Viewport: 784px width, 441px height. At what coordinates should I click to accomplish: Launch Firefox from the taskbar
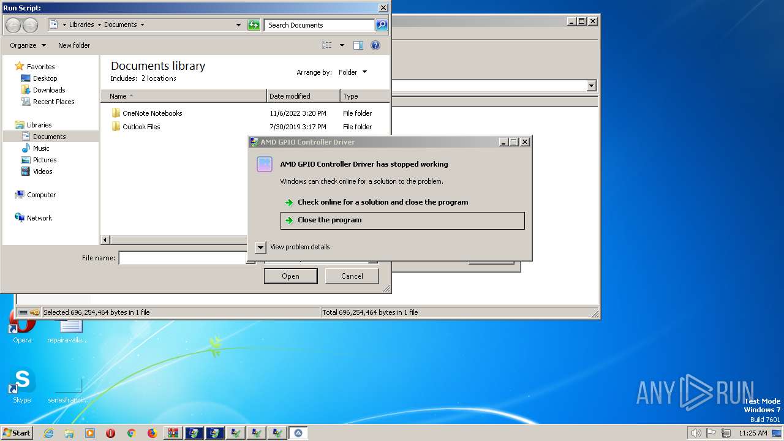pyautogui.click(x=152, y=433)
